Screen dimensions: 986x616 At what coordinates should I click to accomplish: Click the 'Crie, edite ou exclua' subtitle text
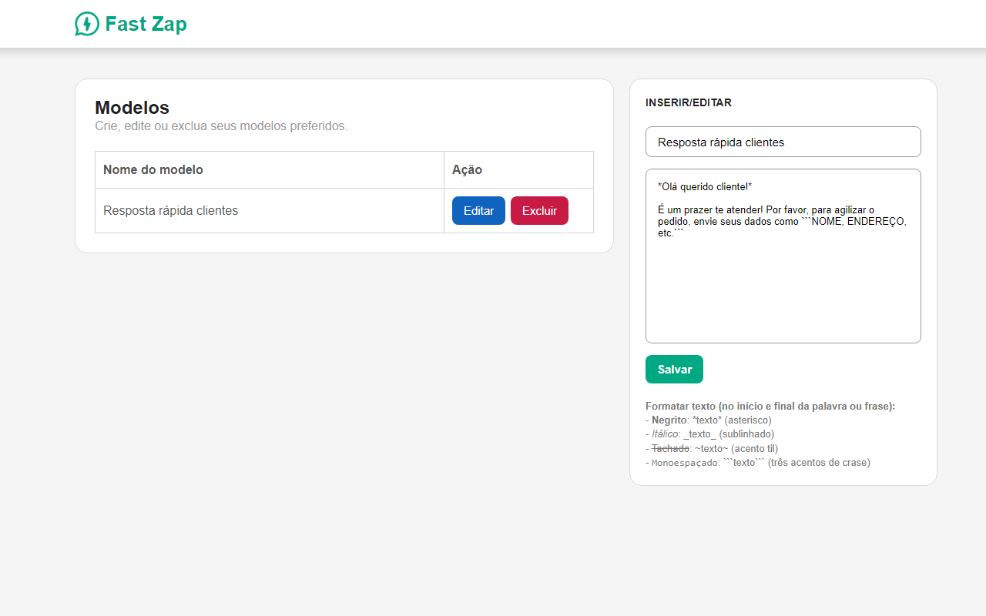pyautogui.click(x=221, y=126)
